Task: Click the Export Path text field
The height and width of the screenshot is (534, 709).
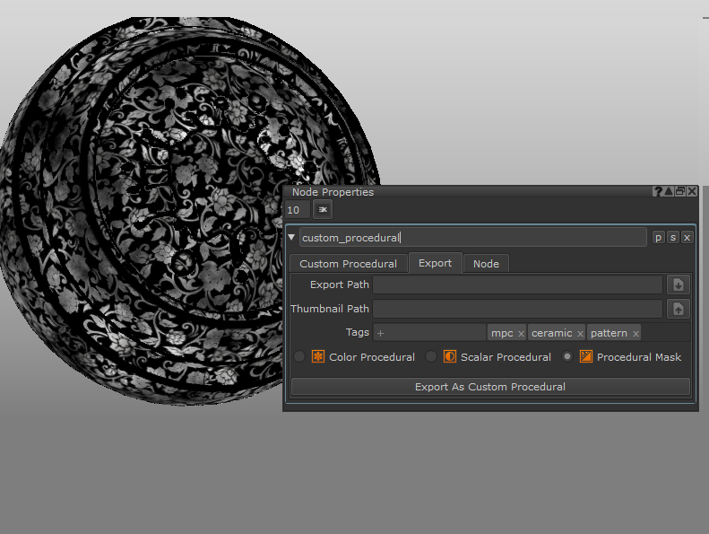Action: [x=517, y=285]
